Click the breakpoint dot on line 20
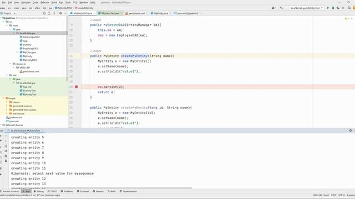The width and height of the screenshot is (355, 199). click(x=77, y=87)
